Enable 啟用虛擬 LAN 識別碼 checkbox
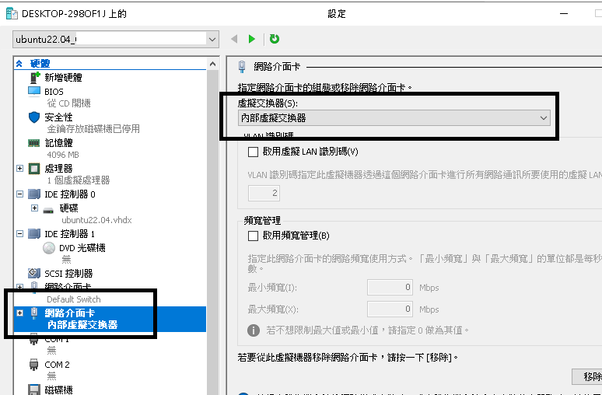Screen dimensions: 602x395 click(252, 152)
